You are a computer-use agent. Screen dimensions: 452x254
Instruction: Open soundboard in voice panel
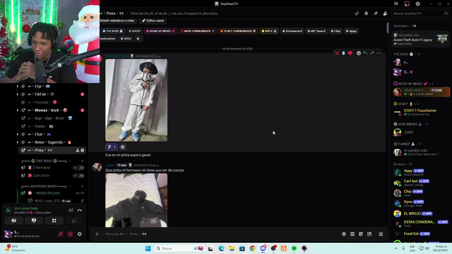point(74,220)
